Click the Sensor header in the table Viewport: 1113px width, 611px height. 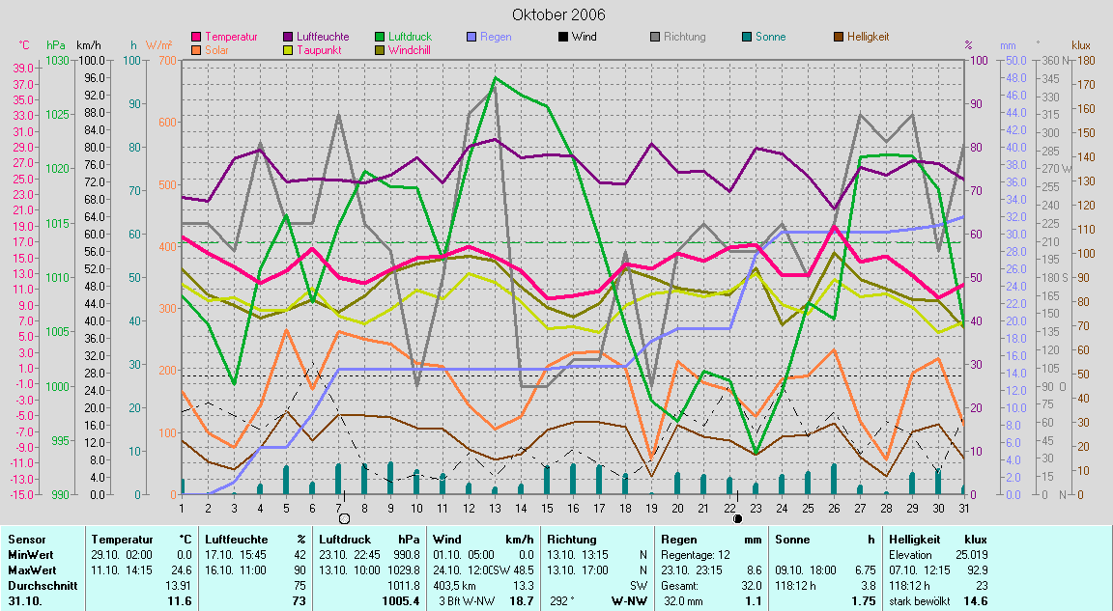[x=25, y=540]
